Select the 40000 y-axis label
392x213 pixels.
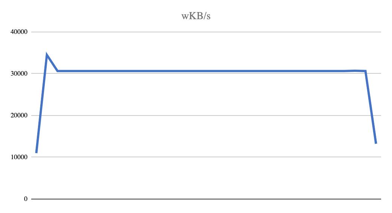point(19,32)
